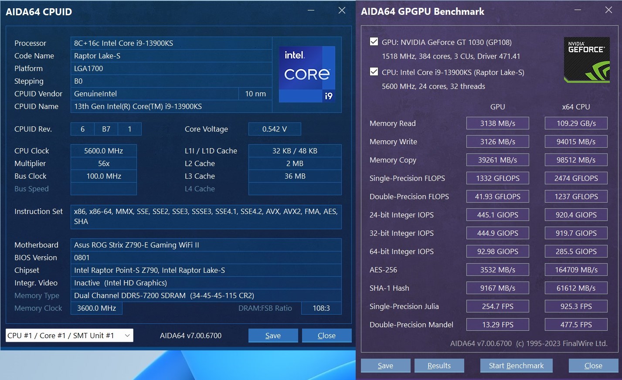Click the NVIDIA GeForce logo
Screen dimensions: 622x380
587,60
